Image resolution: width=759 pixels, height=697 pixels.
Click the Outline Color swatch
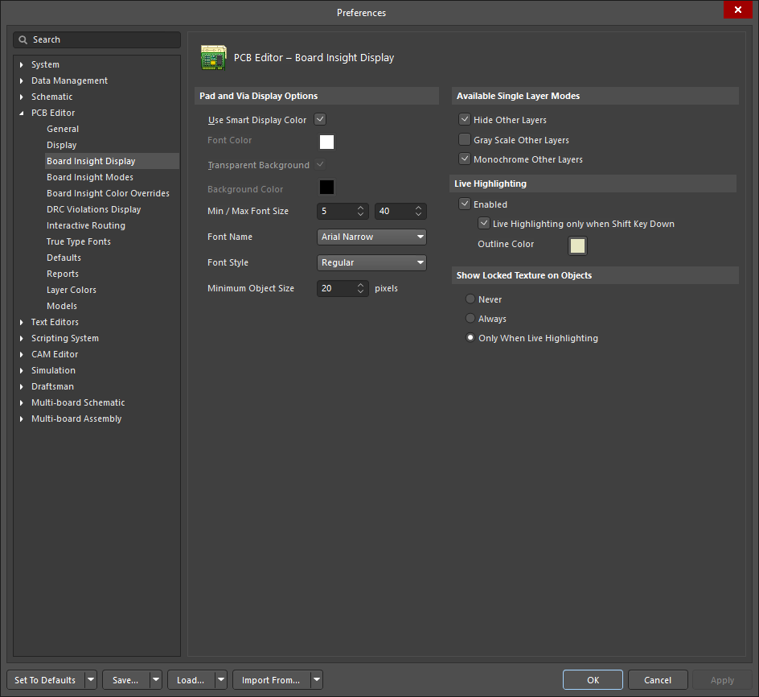point(577,245)
